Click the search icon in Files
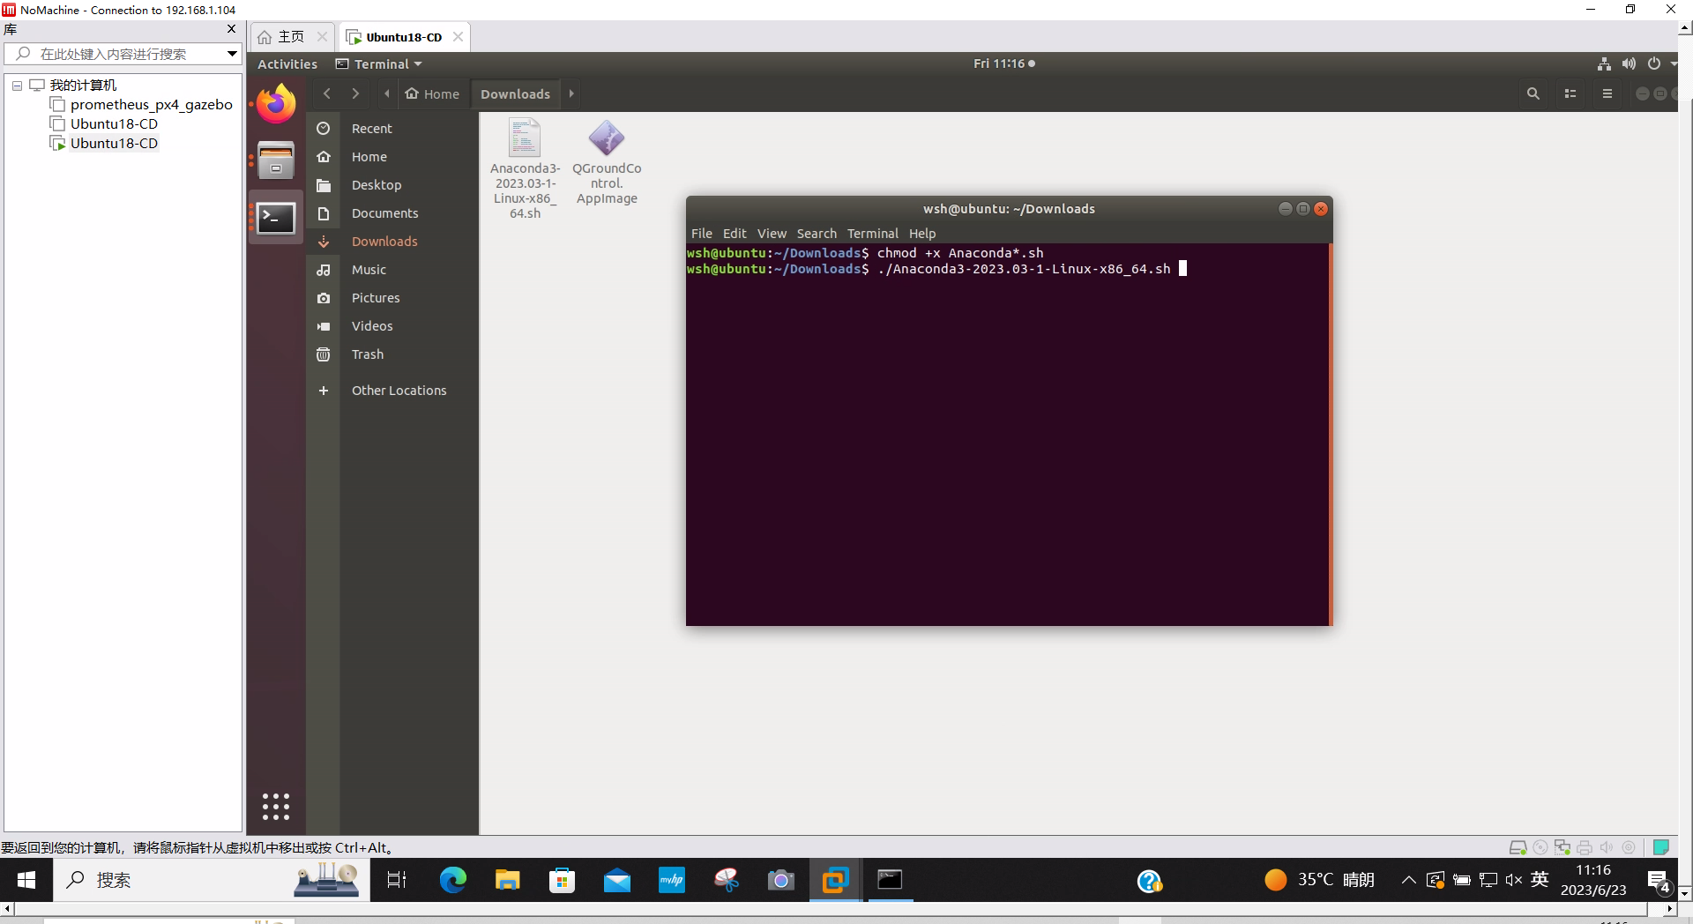Viewport: 1693px width, 924px height. pyautogui.click(x=1533, y=93)
